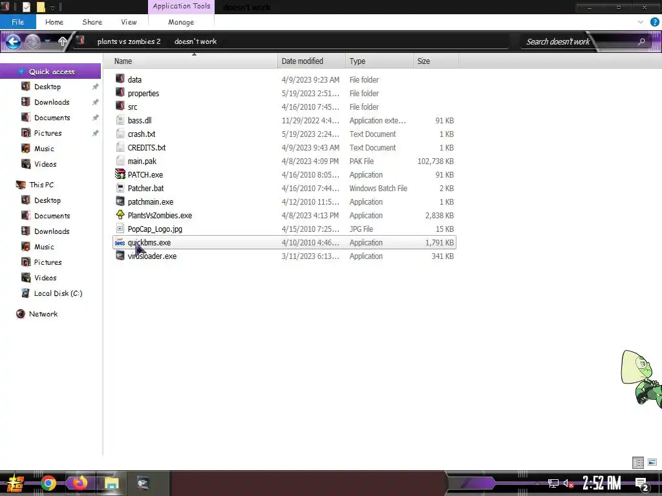Viewport: 662px width, 496px height.
Task: Open Explorer Help question mark
Action: 654,22
